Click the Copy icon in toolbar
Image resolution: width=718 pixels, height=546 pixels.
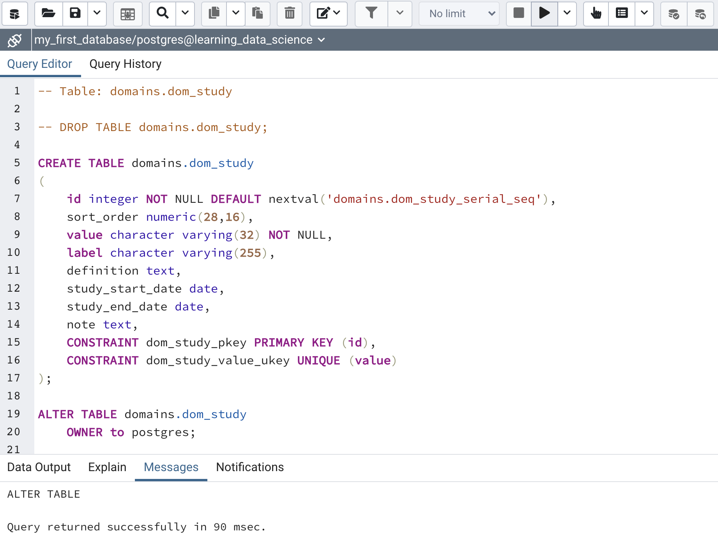(x=214, y=14)
